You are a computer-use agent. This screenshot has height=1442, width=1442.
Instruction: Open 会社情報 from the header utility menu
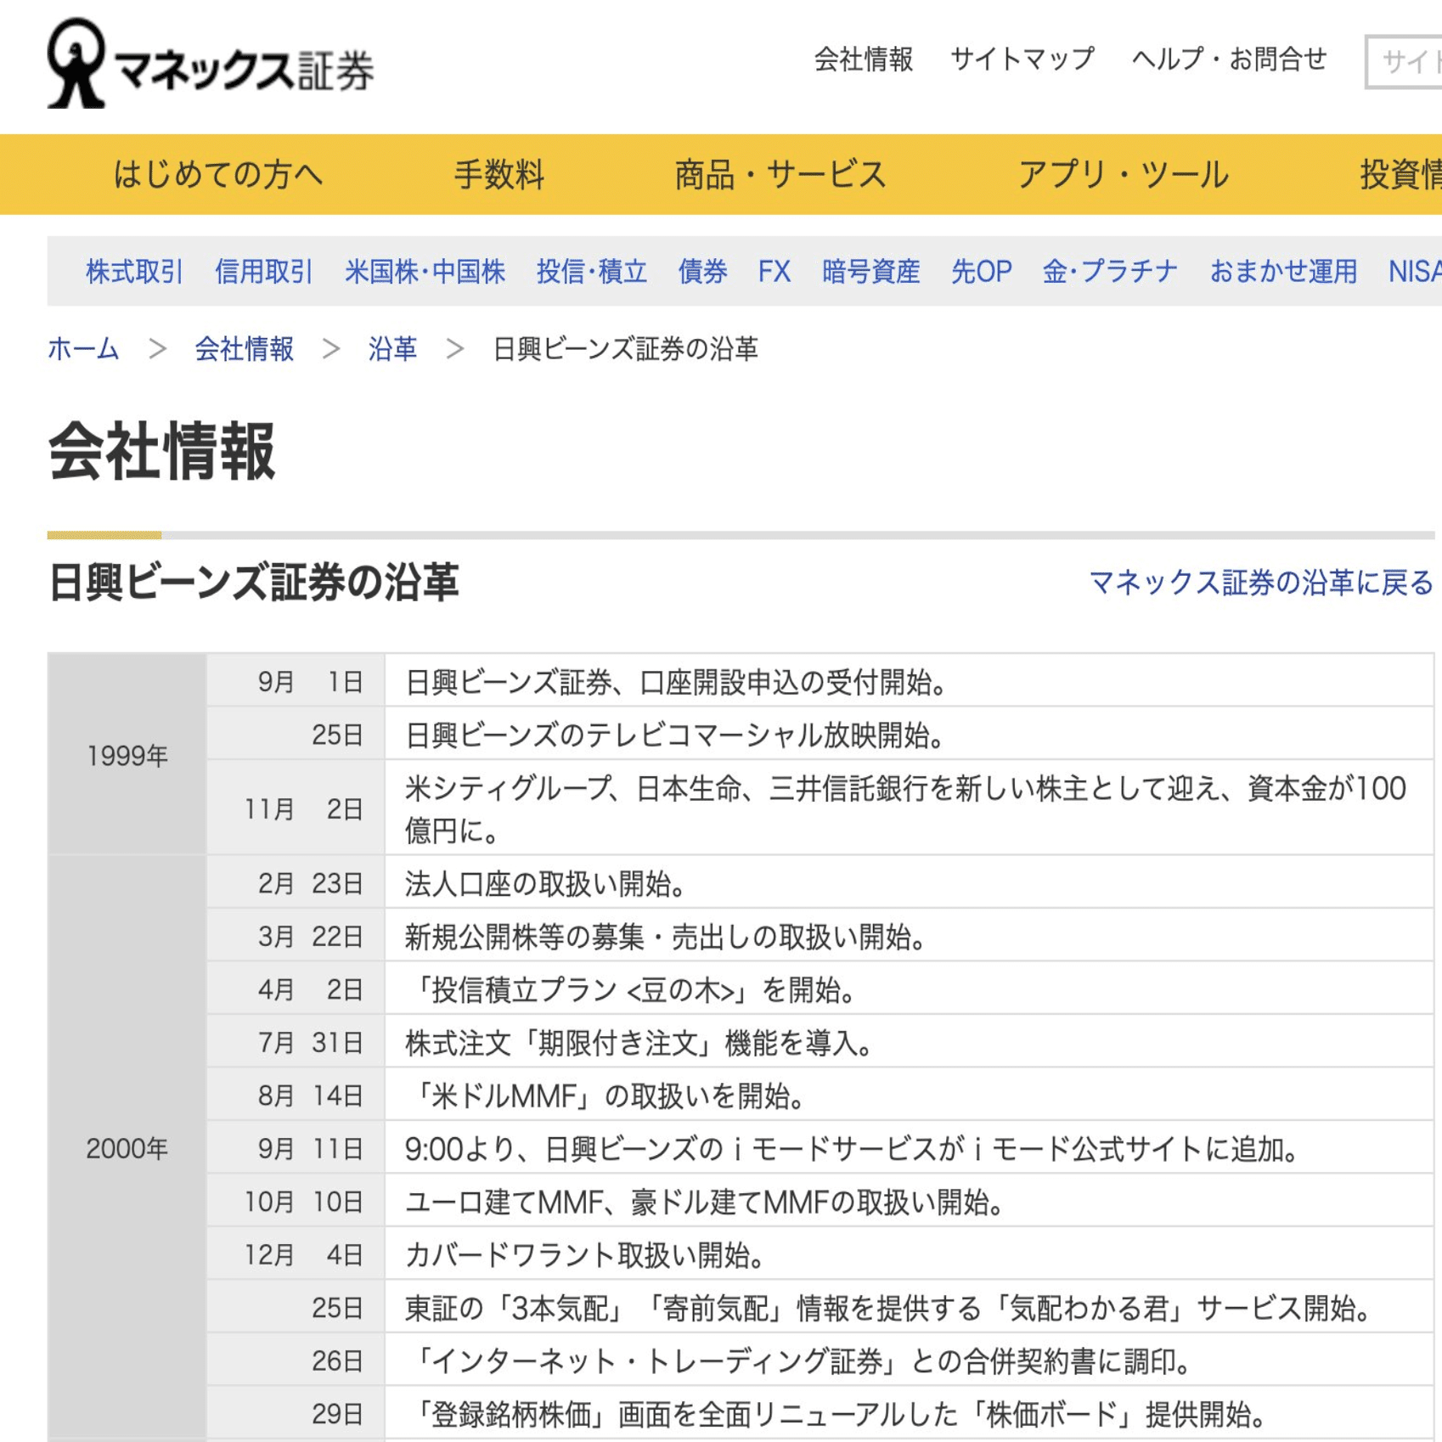[862, 59]
